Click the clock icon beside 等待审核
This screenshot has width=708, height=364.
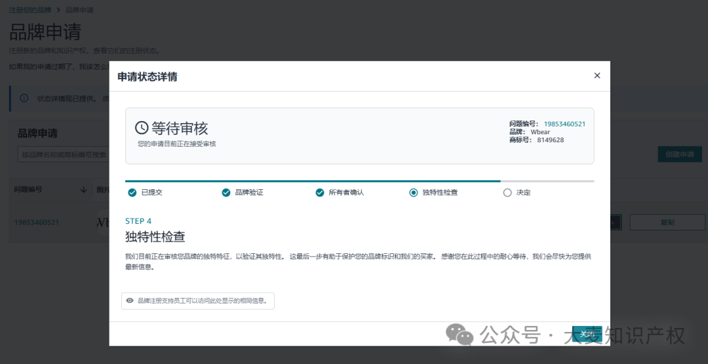[x=142, y=128]
